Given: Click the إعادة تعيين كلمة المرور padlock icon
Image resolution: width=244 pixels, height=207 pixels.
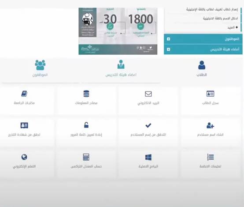Looking at the screenshot, I should (86, 125).
